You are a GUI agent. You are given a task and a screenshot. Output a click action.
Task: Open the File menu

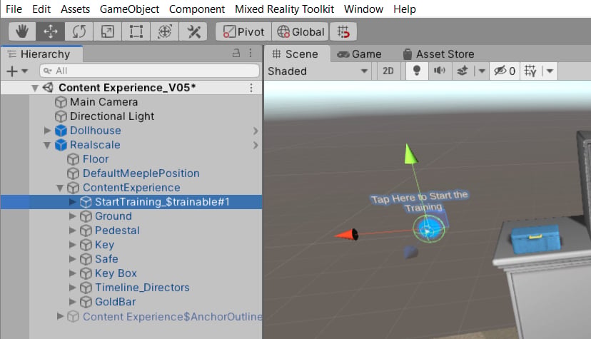pos(14,9)
